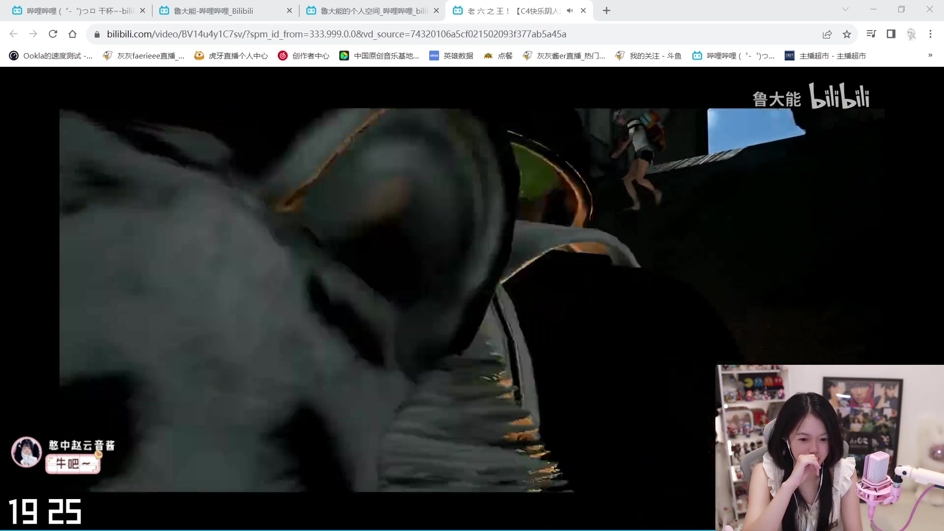
Task: Close the 鲁大能的个人空间 tab
Action: point(436,10)
